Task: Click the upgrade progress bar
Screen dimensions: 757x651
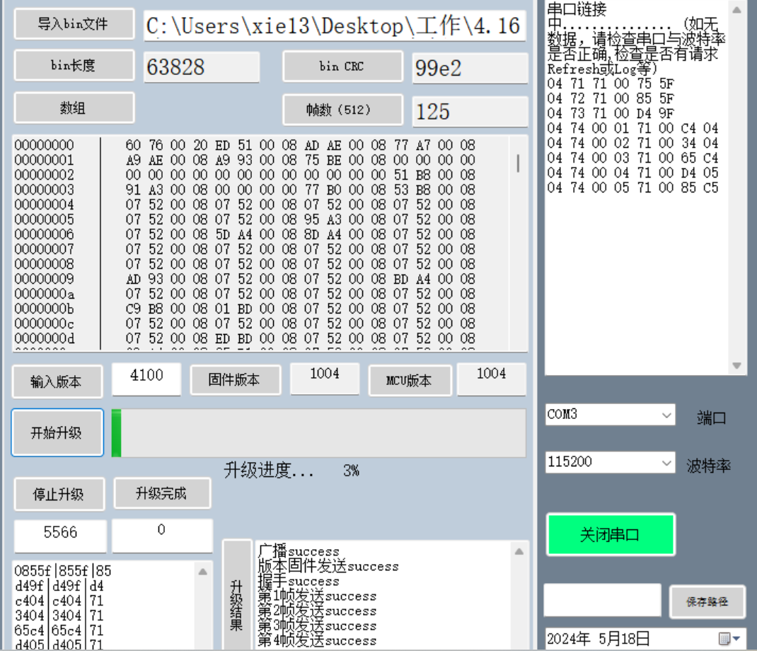Action: (318, 433)
